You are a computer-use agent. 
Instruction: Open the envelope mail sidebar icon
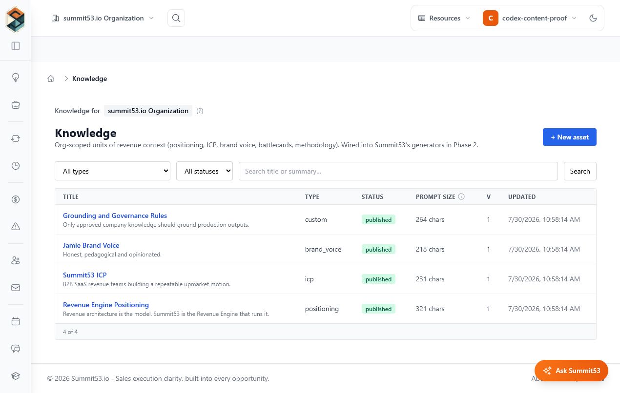(16, 288)
